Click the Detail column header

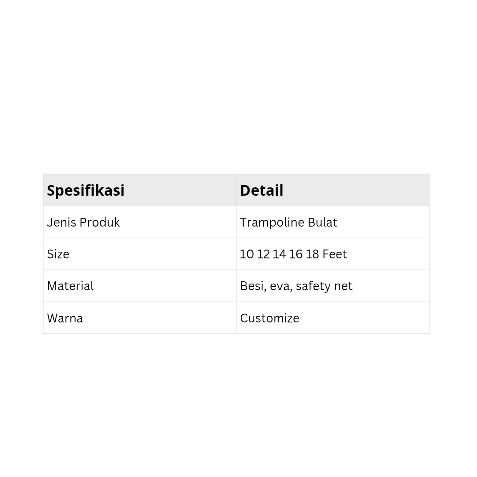(x=261, y=190)
